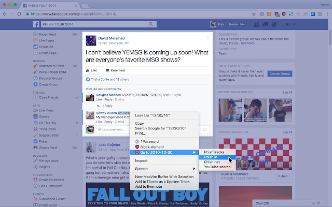332x207 pixels.
Task: Click the thumbs-up Like button on David's post
Action: coord(91,70)
